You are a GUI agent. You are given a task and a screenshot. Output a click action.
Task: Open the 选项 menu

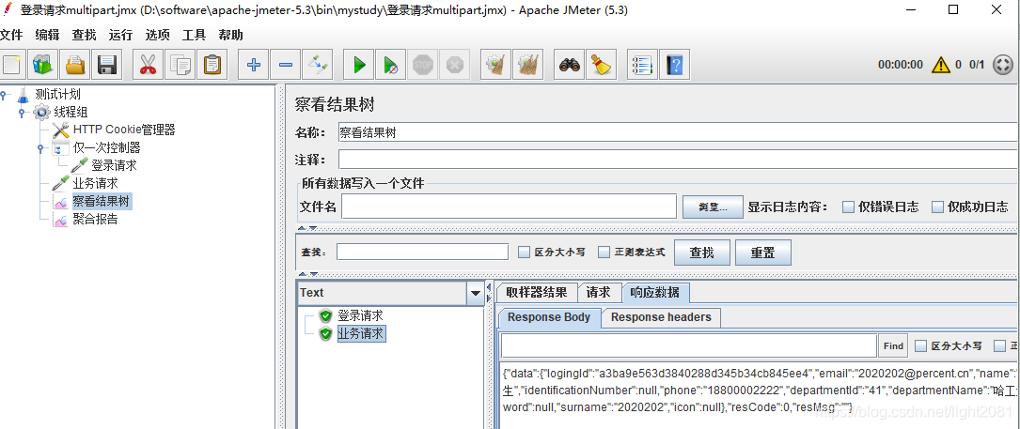(x=157, y=35)
